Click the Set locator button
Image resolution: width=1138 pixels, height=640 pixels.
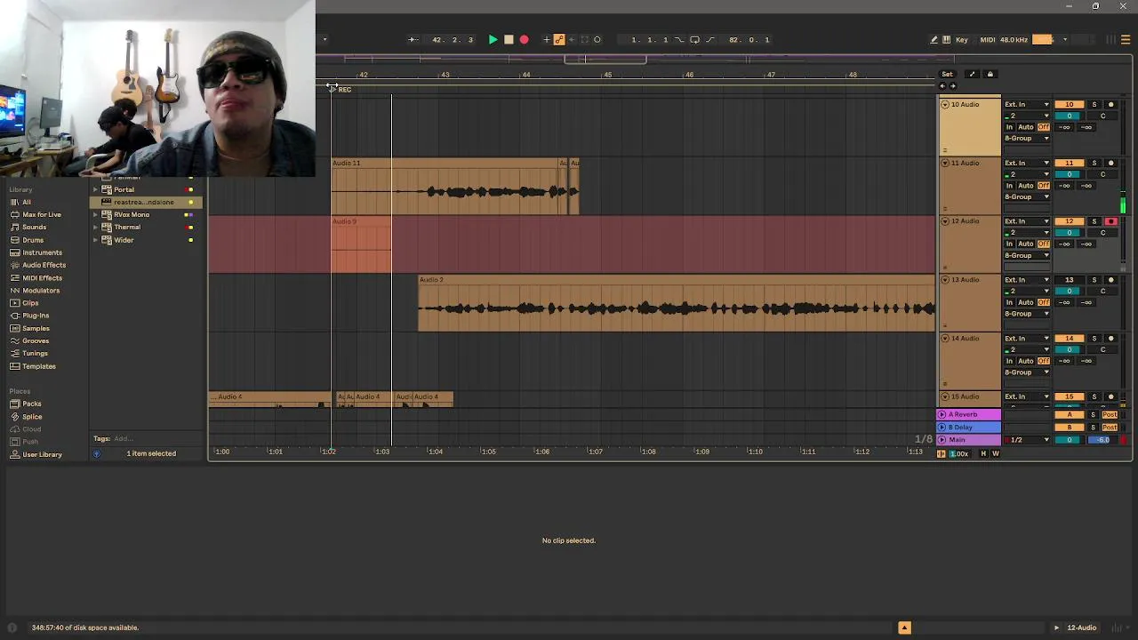947,75
